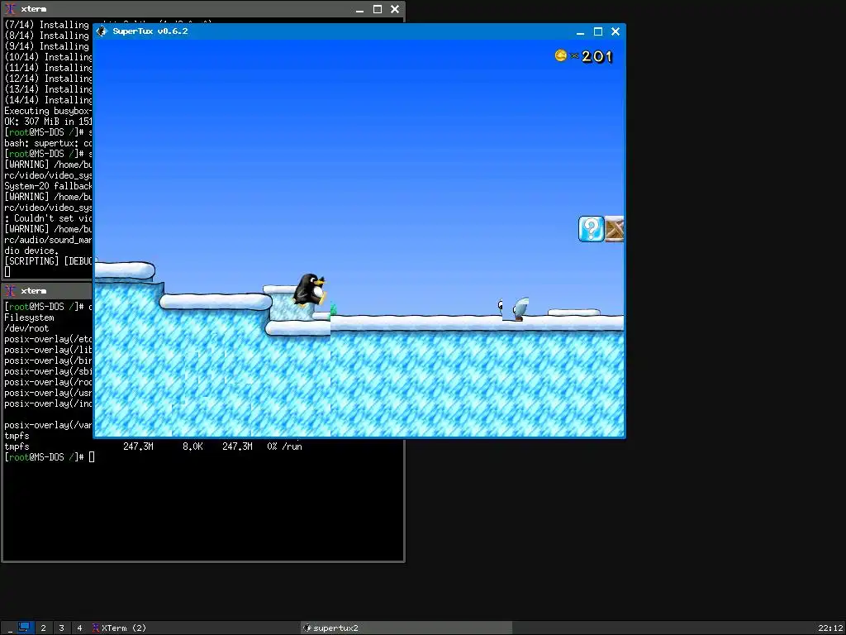The image size is (846, 635).
Task: Click the '/dev/root' line in the lower xterm
Action: [x=26, y=328]
